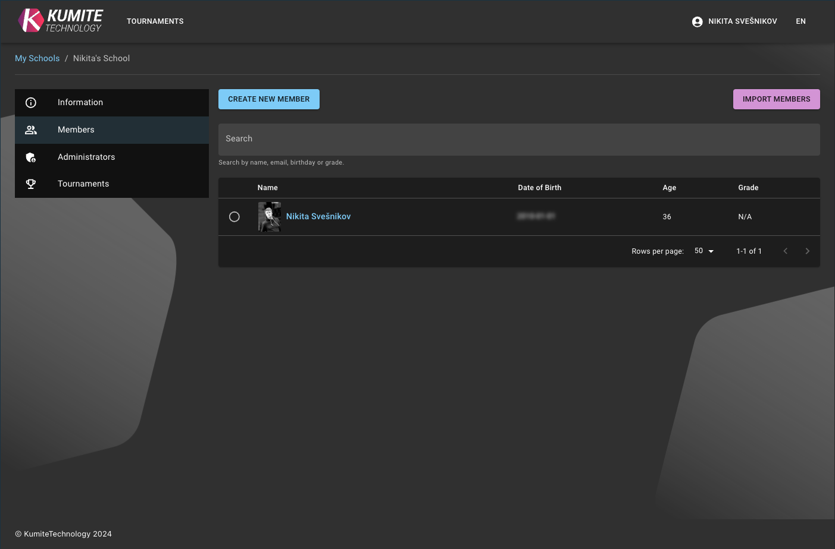Image resolution: width=835 pixels, height=549 pixels.
Task: Open the Nikita Svešnikov member profile picture
Action: tap(270, 217)
